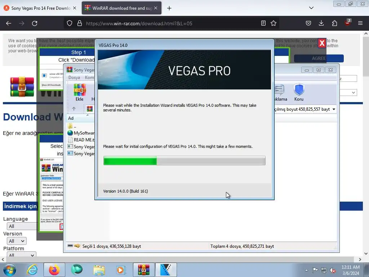Click the VEGAS Pro installation progress bar
Image resolution: width=369 pixels, height=277 pixels.
click(x=184, y=161)
